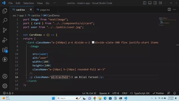This screenshot has height=101, width=179.
Task: Select 'app' in the breadcrumb
Action: tap(21, 15)
